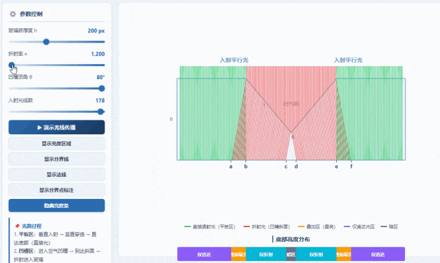Click point label d under the glass block
Viewport: 440px width, 263px height.
pyautogui.click(x=296, y=167)
